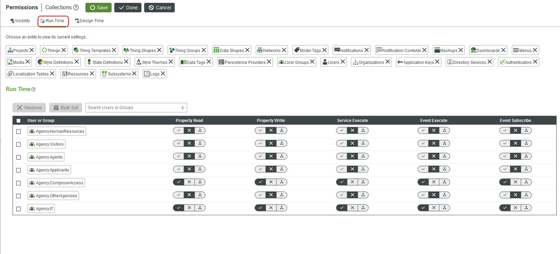Click the Remove button

[29, 108]
